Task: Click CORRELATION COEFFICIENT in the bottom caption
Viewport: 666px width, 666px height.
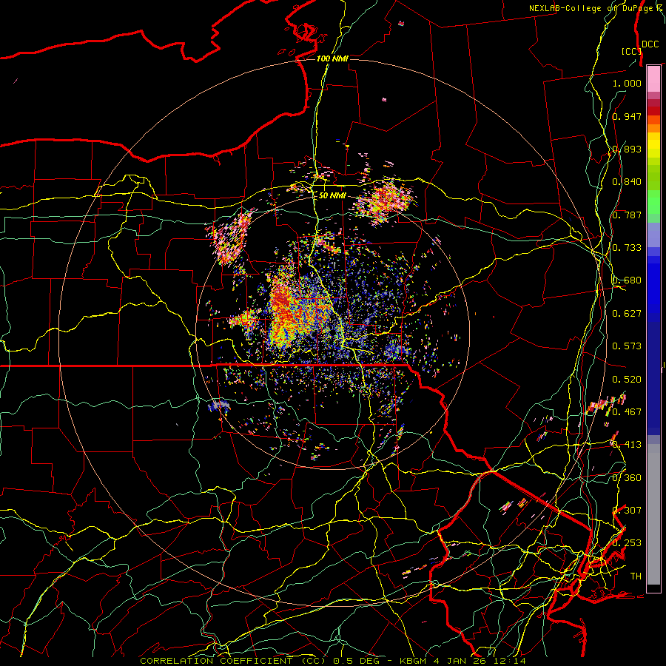Action: 216,661
